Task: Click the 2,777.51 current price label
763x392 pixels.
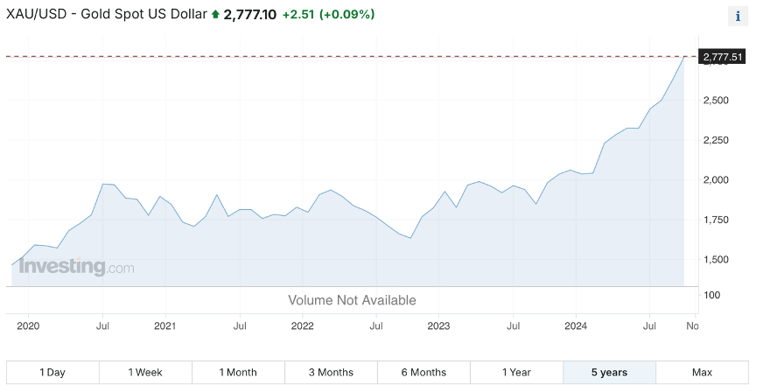Action: [723, 57]
